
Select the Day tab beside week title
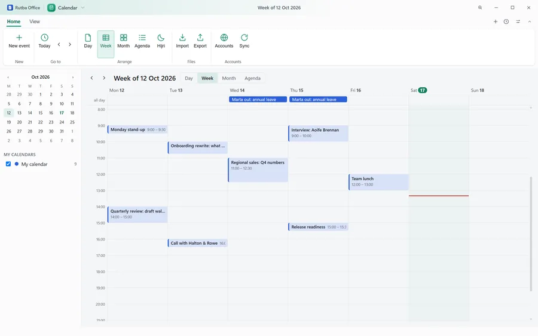(x=189, y=78)
